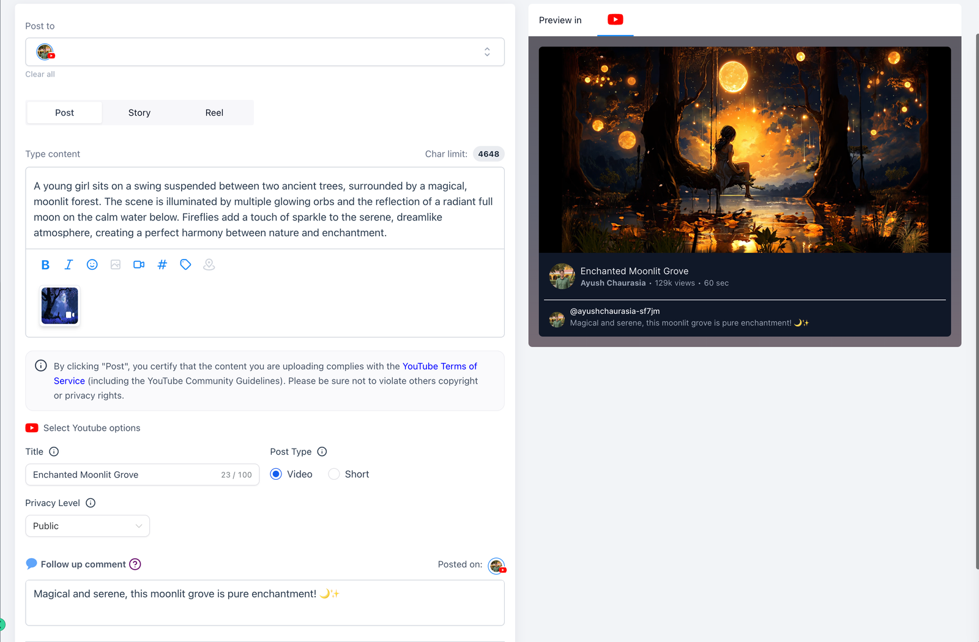Open the emoji picker
Screen dimensions: 979x642
click(x=92, y=265)
